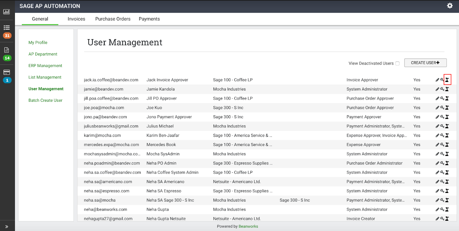
Task: Click SAGE AP AUTOMATION header title
Action: pyautogui.click(x=50, y=6)
